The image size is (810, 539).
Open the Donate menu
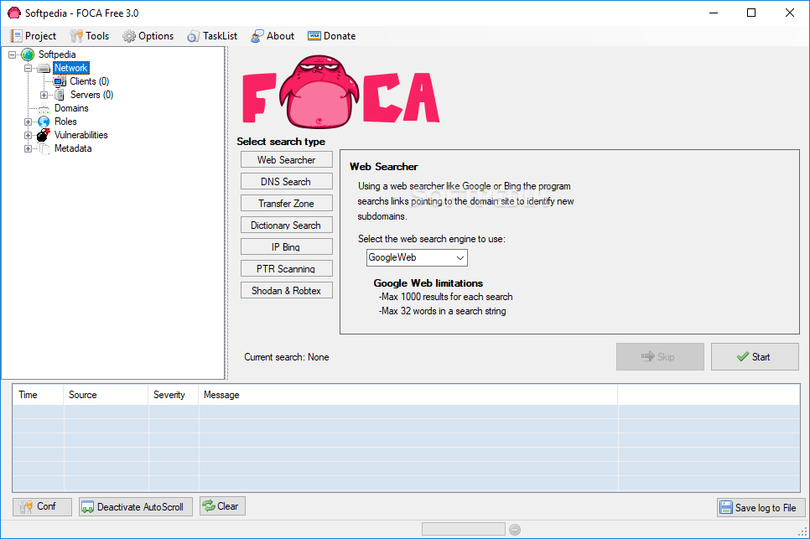tap(332, 36)
